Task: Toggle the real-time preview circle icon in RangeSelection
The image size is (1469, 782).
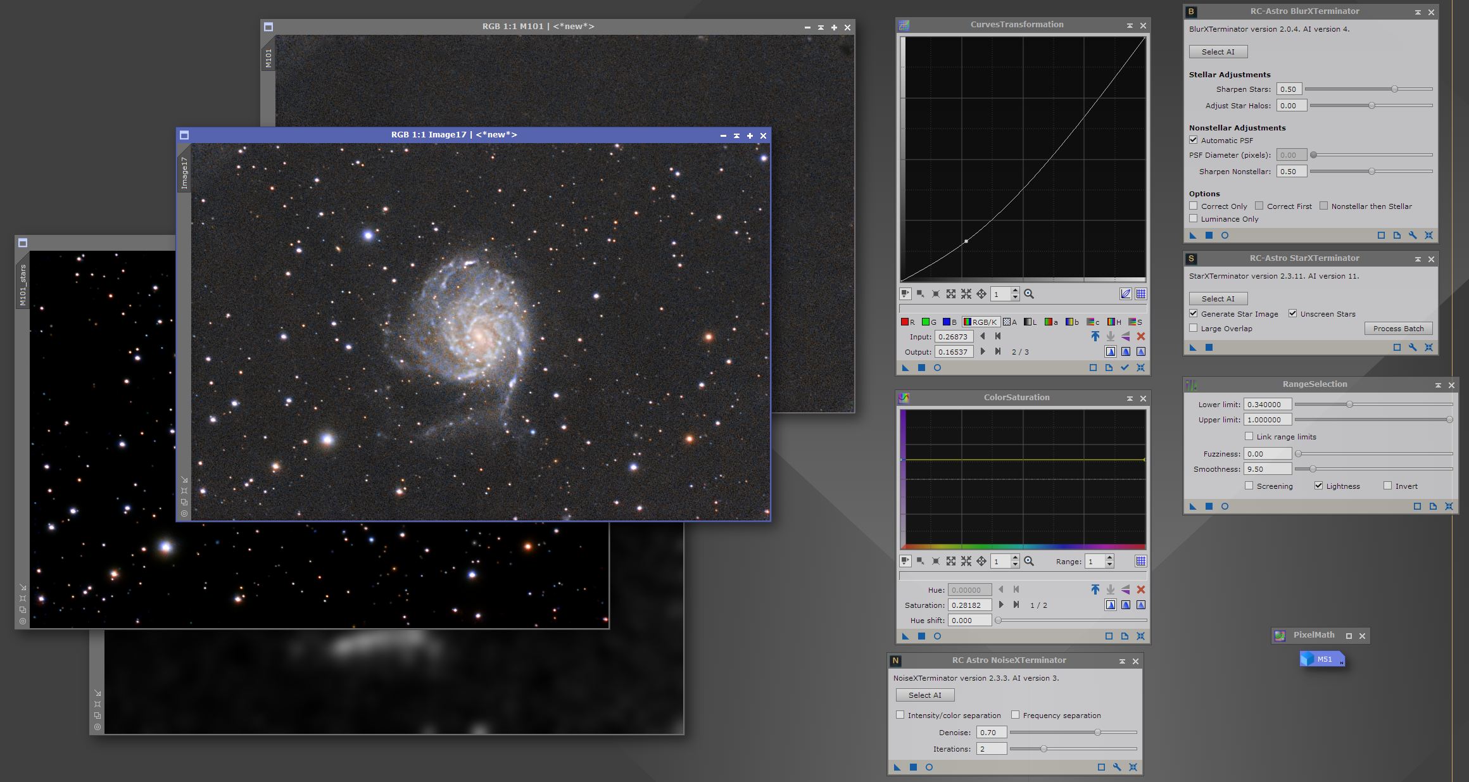Action: (1225, 507)
